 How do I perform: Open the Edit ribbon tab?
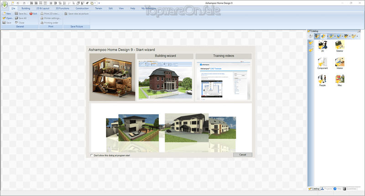(110, 8)
